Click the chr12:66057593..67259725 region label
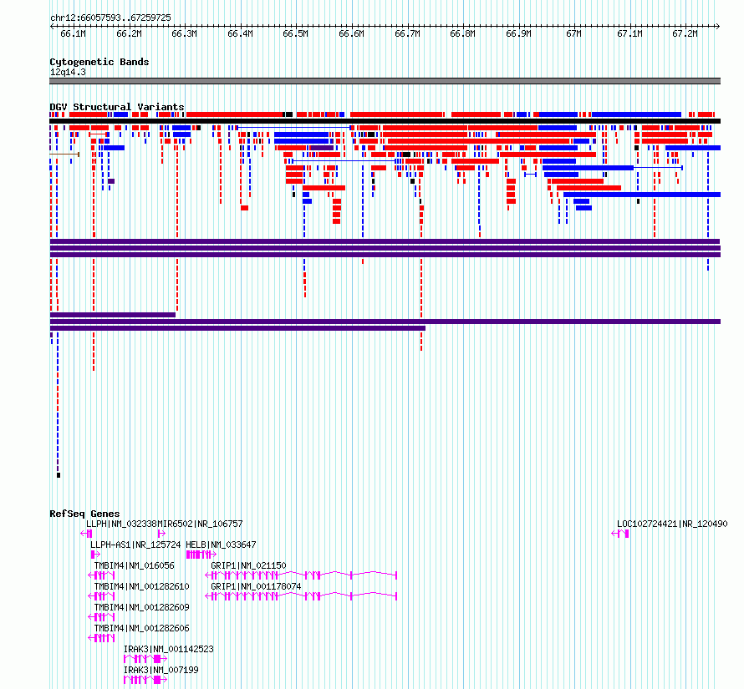The height and width of the screenshot is (689, 744). click(x=110, y=18)
